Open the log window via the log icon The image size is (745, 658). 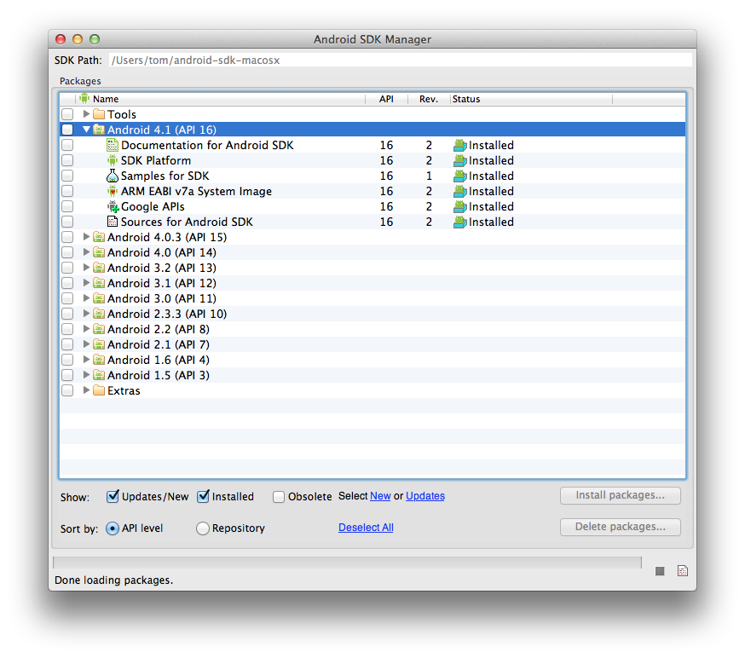[x=682, y=570]
